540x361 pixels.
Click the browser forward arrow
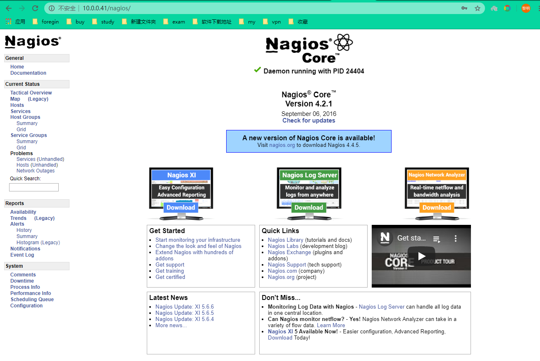click(22, 8)
